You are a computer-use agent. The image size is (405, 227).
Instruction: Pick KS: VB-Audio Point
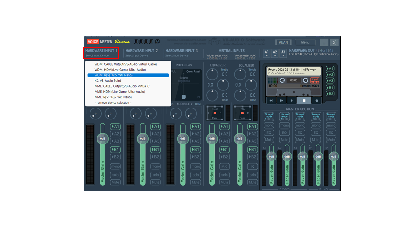pos(128,81)
